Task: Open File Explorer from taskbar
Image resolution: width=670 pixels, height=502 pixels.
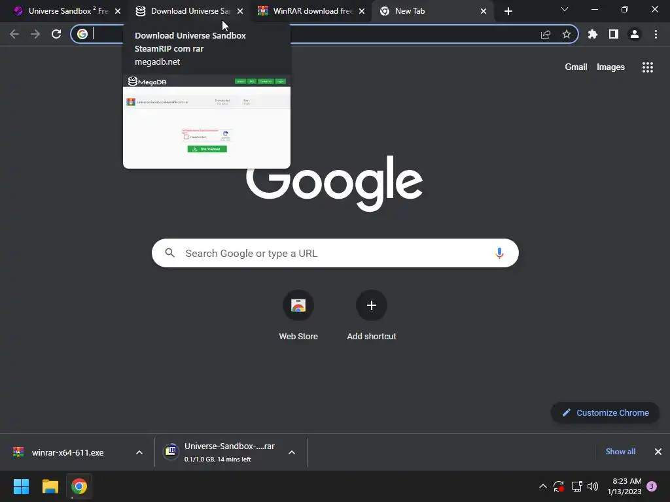Action: coord(50,486)
